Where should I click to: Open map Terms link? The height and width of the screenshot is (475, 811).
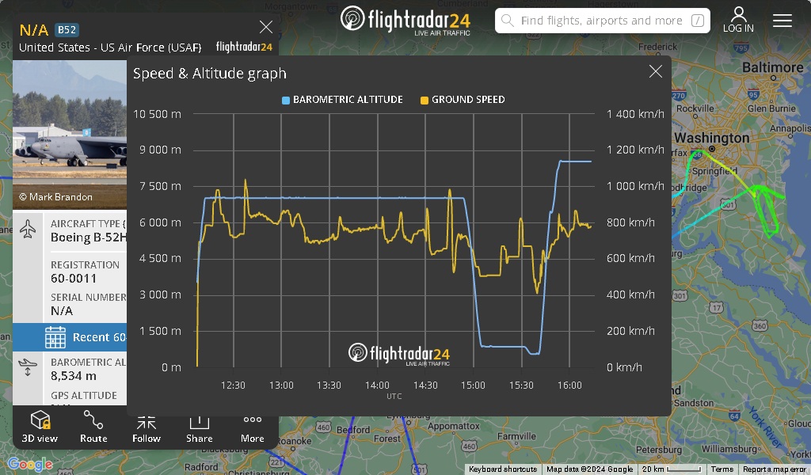tap(722, 469)
